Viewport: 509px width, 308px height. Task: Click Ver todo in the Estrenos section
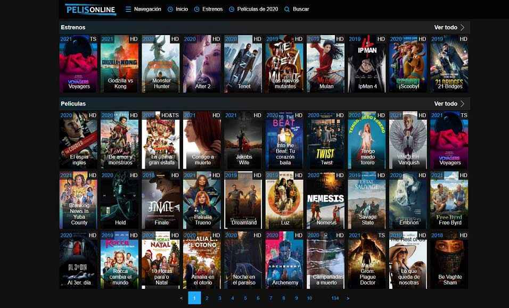click(x=446, y=27)
